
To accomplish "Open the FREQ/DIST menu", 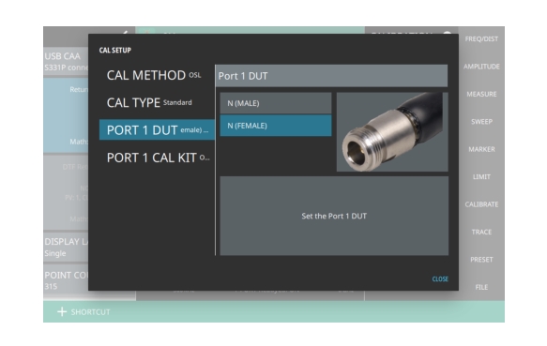I will pyautogui.click(x=481, y=39).
